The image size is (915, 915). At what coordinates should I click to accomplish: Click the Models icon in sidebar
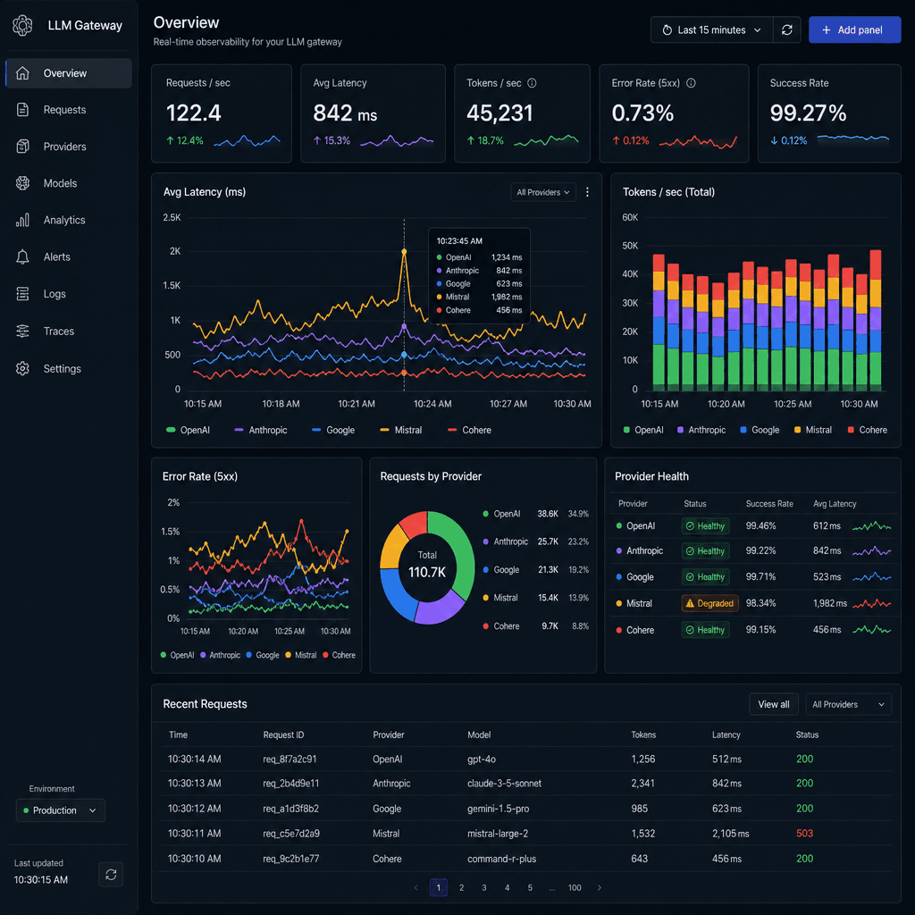[22, 183]
